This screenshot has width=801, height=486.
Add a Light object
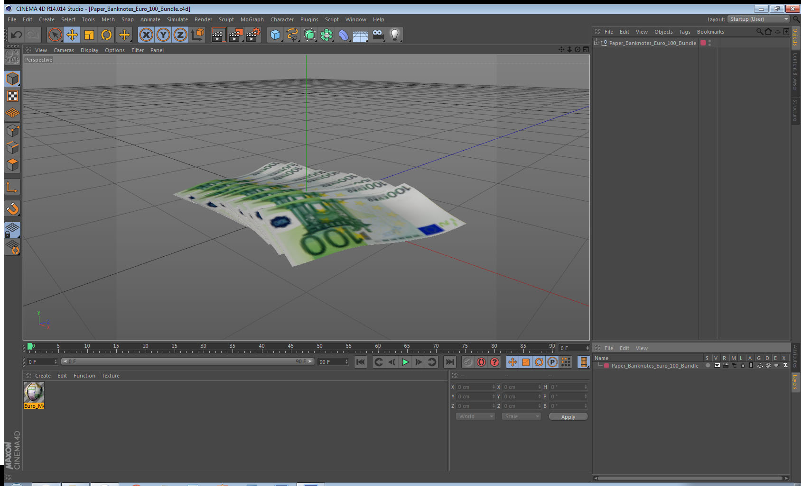tap(395, 35)
